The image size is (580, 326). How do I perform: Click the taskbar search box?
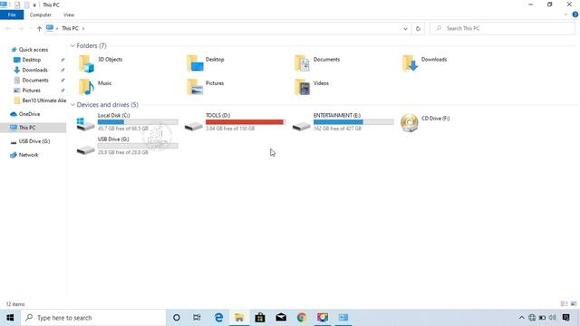click(93, 318)
